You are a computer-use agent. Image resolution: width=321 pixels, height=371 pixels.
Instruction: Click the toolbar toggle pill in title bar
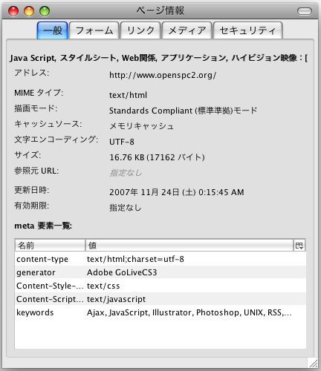click(x=305, y=11)
